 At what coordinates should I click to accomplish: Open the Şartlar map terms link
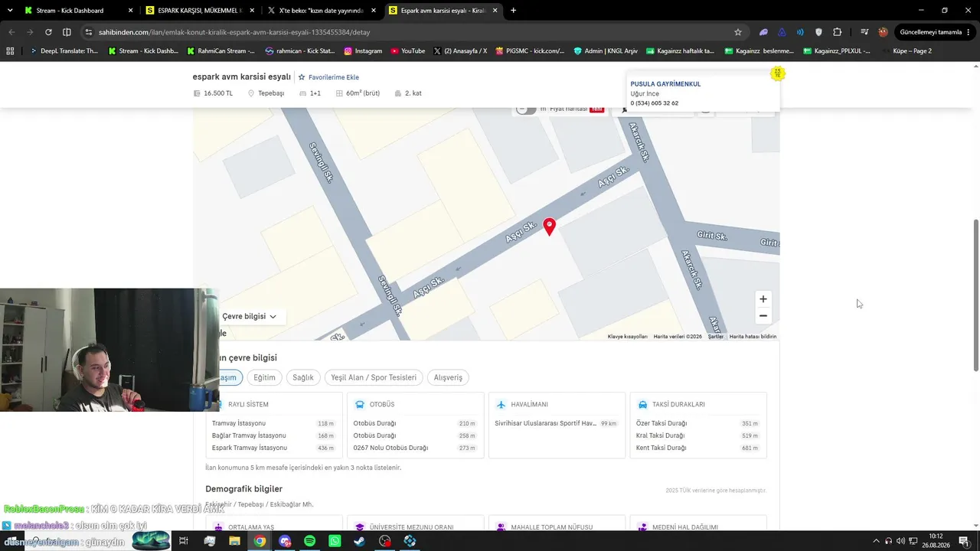(716, 337)
